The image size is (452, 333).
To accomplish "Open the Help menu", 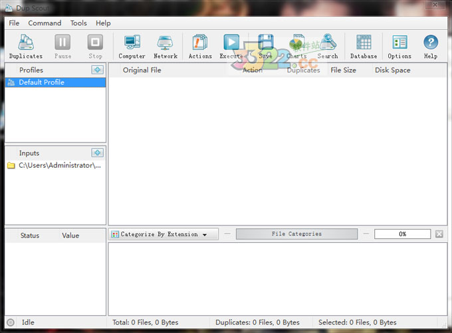I will point(103,23).
